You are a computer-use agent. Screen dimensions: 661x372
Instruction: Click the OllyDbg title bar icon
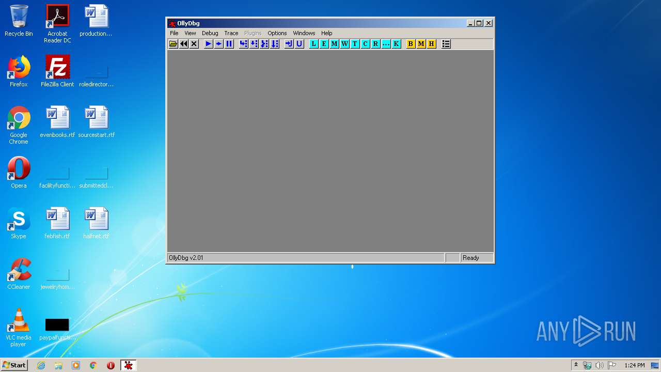point(172,23)
